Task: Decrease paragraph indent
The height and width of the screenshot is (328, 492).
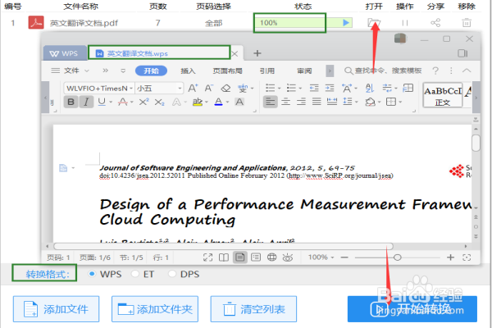Action: click(314, 88)
